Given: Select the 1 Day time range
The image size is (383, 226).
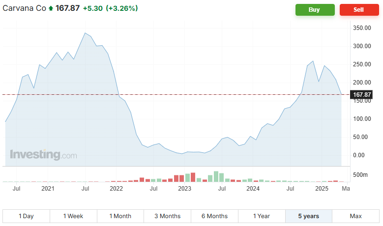Looking at the screenshot, I should (26, 216).
